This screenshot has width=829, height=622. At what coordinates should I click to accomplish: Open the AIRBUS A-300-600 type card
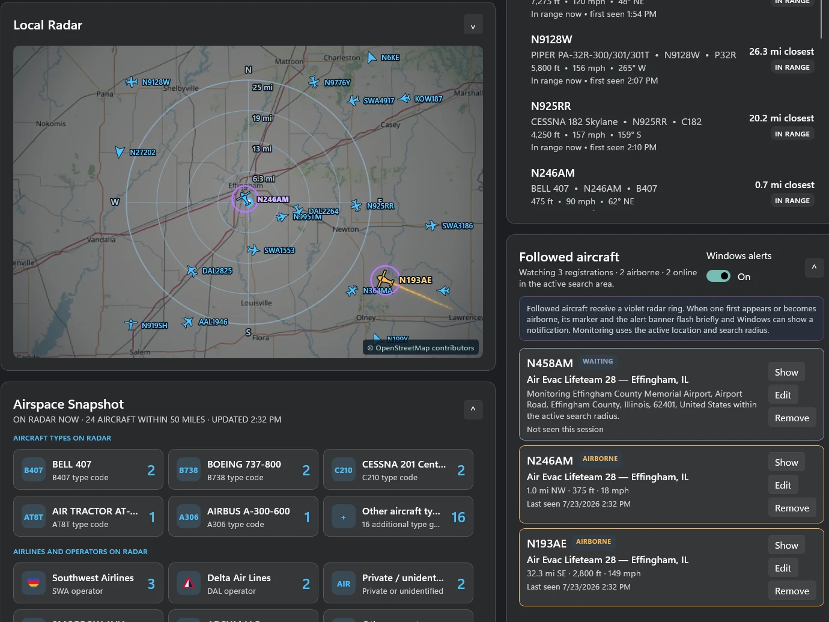(243, 516)
